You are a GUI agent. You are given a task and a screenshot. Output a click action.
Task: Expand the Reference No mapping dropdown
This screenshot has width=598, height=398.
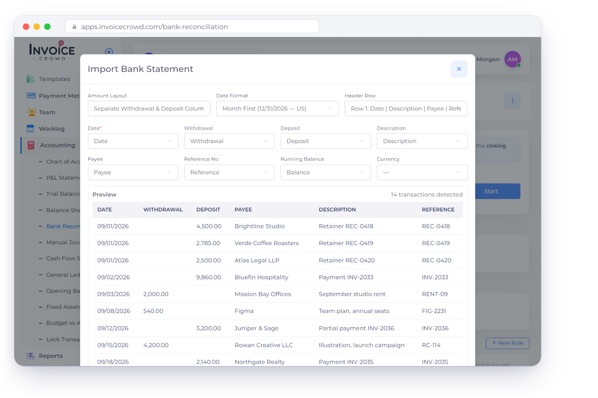tap(230, 172)
